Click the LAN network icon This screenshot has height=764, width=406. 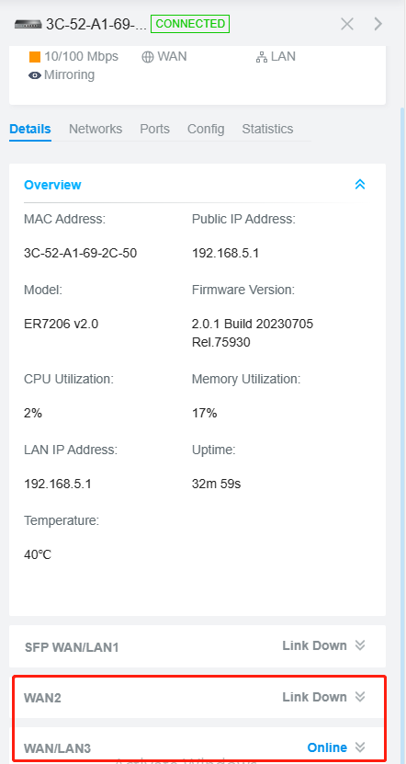(x=262, y=57)
